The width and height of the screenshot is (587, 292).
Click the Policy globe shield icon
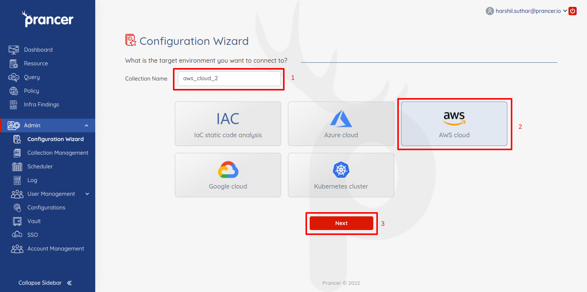click(14, 91)
